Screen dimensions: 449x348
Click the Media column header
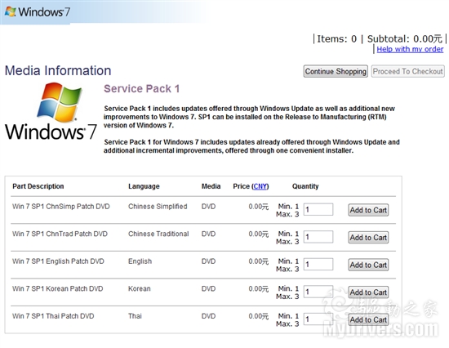pos(211,186)
